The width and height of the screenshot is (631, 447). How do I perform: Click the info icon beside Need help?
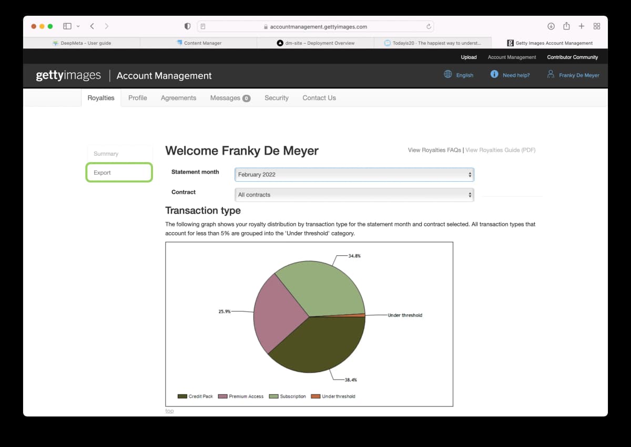[x=494, y=74]
